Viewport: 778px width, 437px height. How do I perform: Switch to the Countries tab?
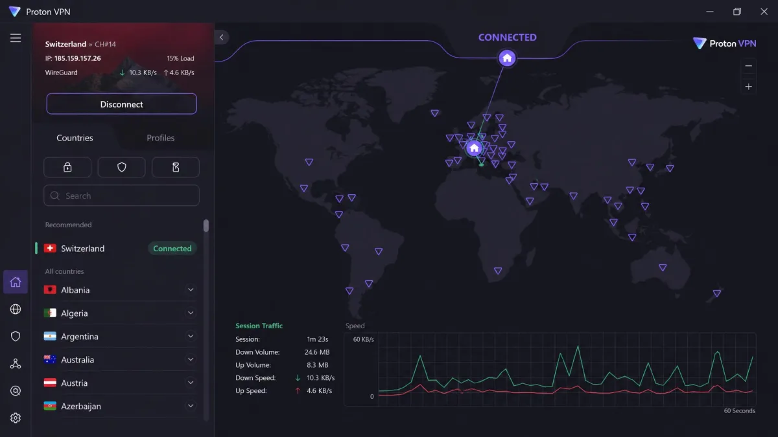coord(75,138)
